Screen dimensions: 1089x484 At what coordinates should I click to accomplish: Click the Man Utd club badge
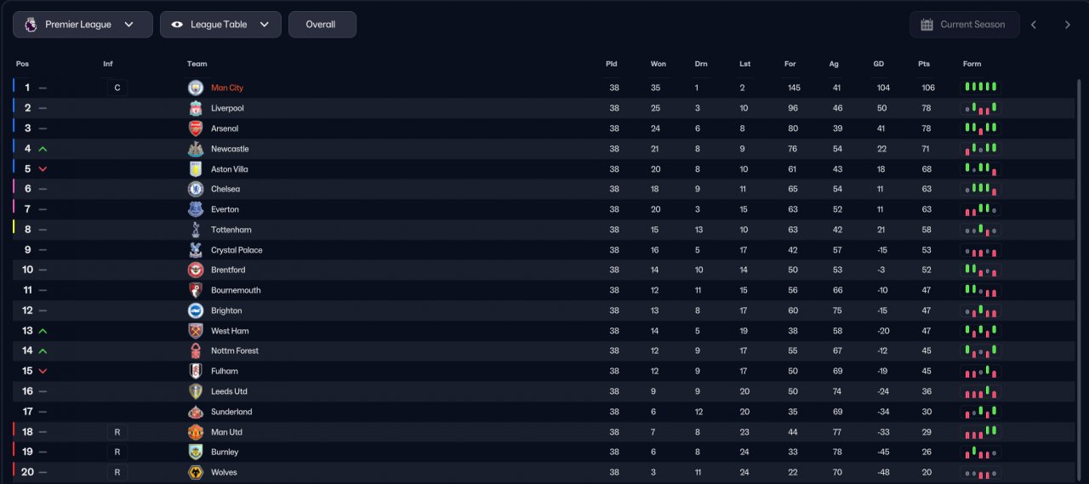point(196,432)
